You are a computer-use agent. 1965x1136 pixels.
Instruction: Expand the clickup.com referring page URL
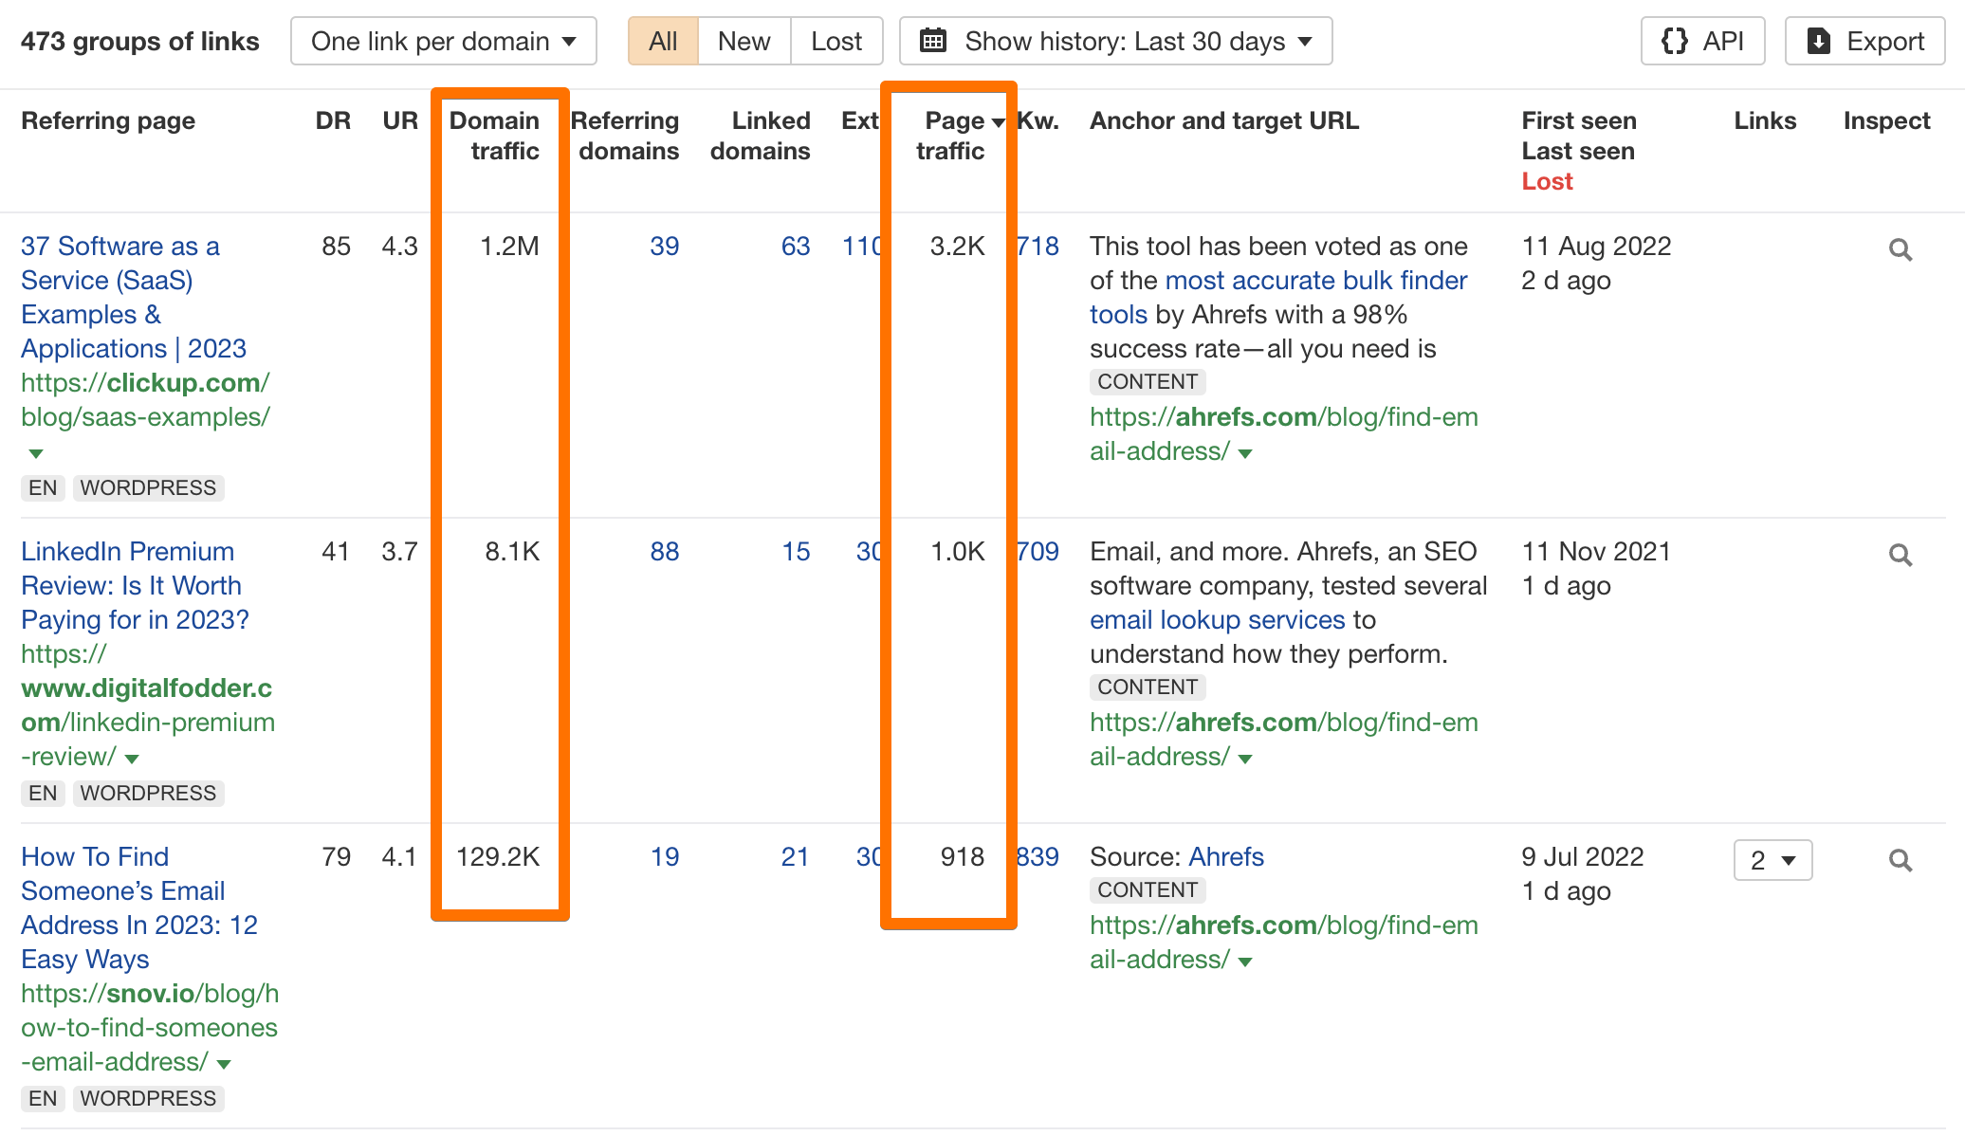[35, 453]
